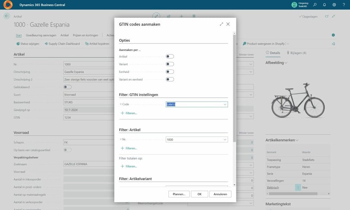This screenshot has width=350, height=210.
Task: Expand the Artikelkenmerken section chevron
Action: point(297,140)
